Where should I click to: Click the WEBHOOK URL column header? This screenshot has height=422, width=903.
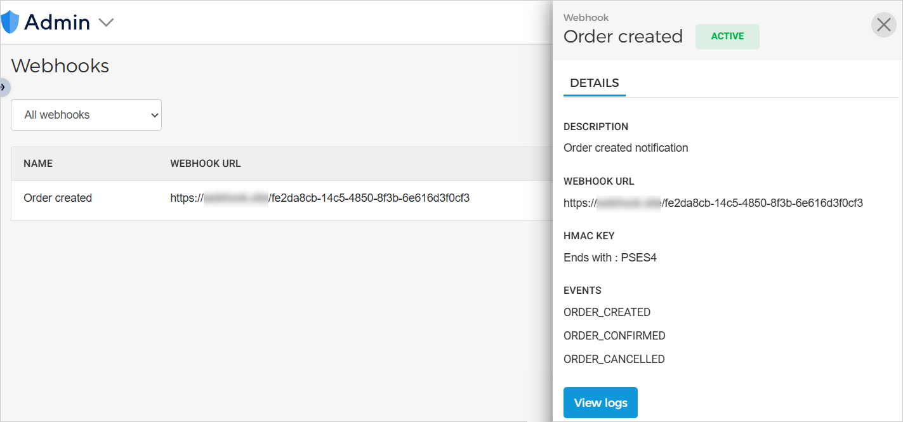tap(206, 164)
